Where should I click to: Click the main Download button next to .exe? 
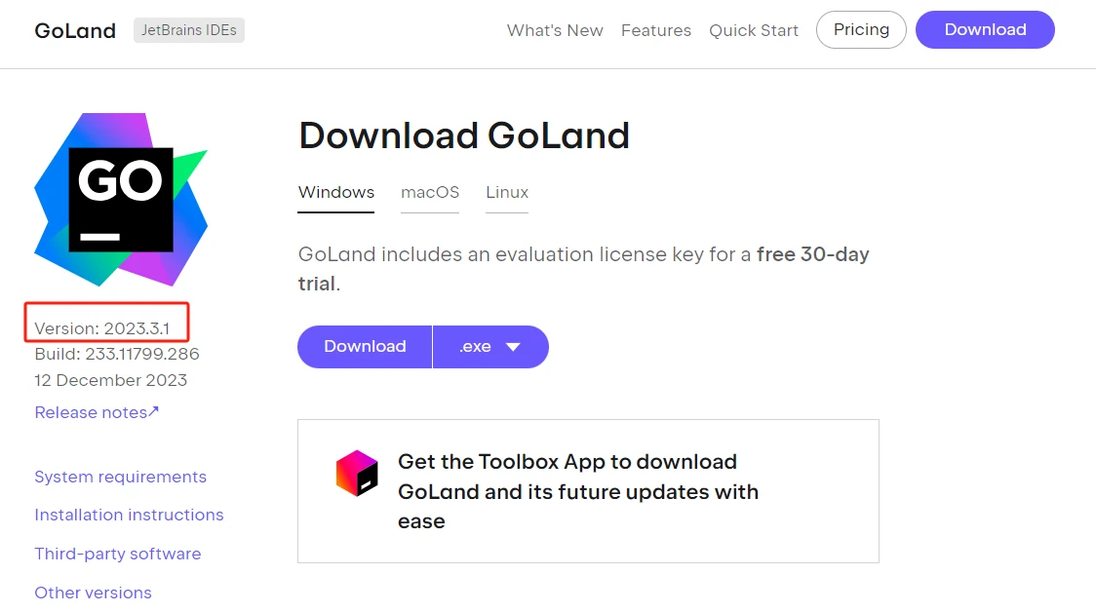[x=365, y=347]
